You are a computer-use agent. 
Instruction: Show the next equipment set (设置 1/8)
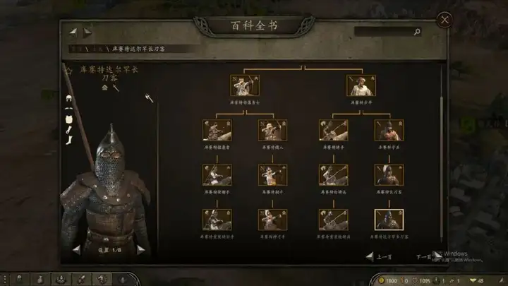[141, 250]
